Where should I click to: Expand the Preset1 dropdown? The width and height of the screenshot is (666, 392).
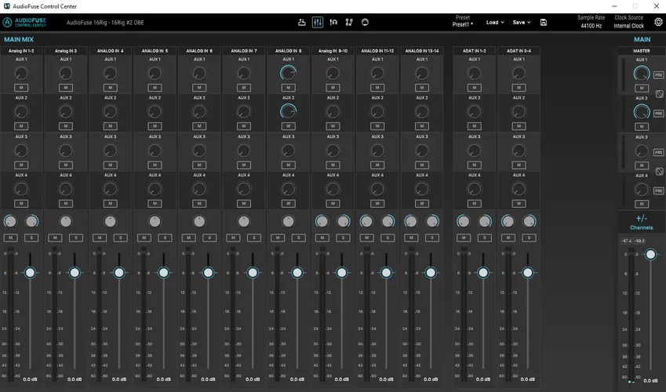[462, 24]
